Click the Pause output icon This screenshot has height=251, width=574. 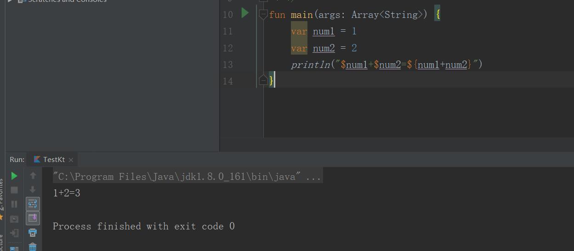[x=14, y=204]
